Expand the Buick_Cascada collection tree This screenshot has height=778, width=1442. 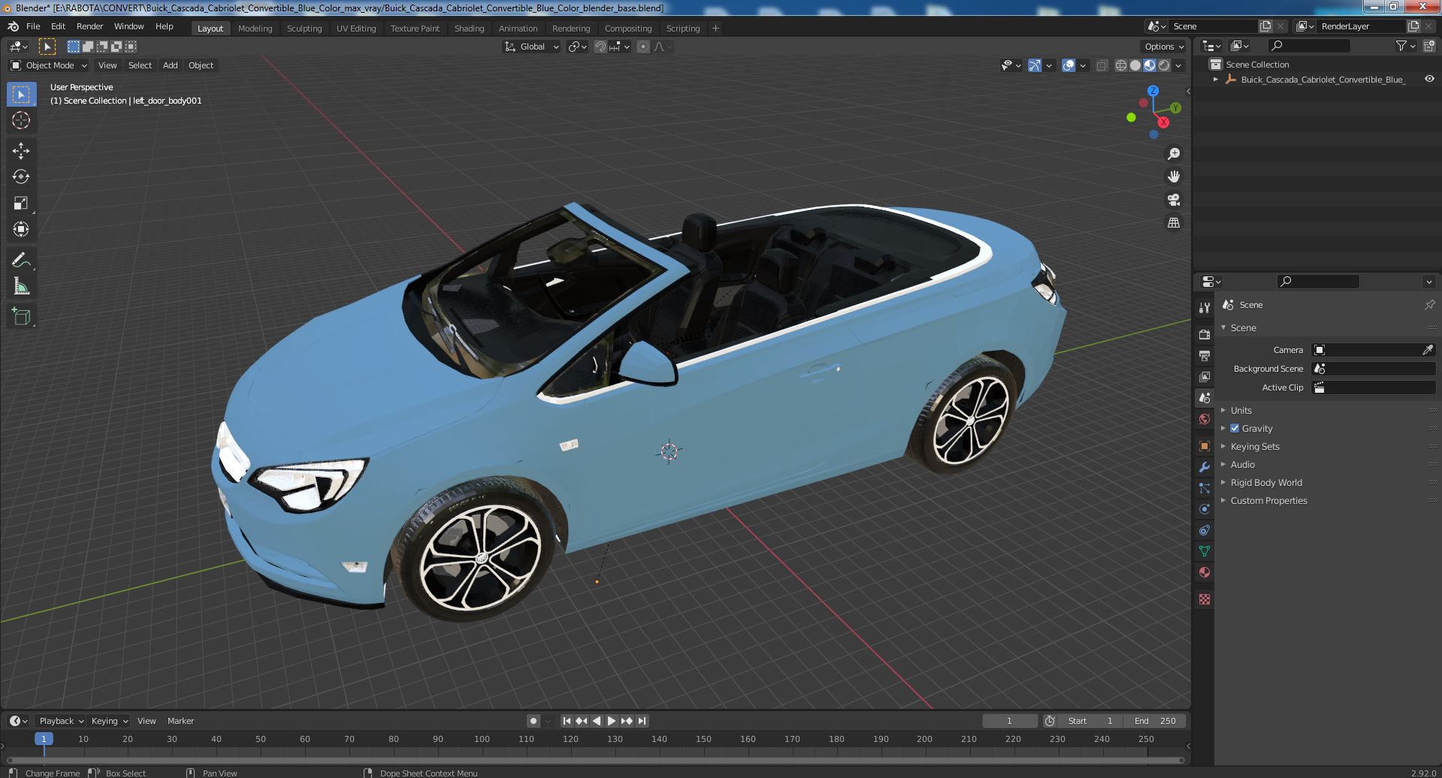pyautogui.click(x=1216, y=79)
